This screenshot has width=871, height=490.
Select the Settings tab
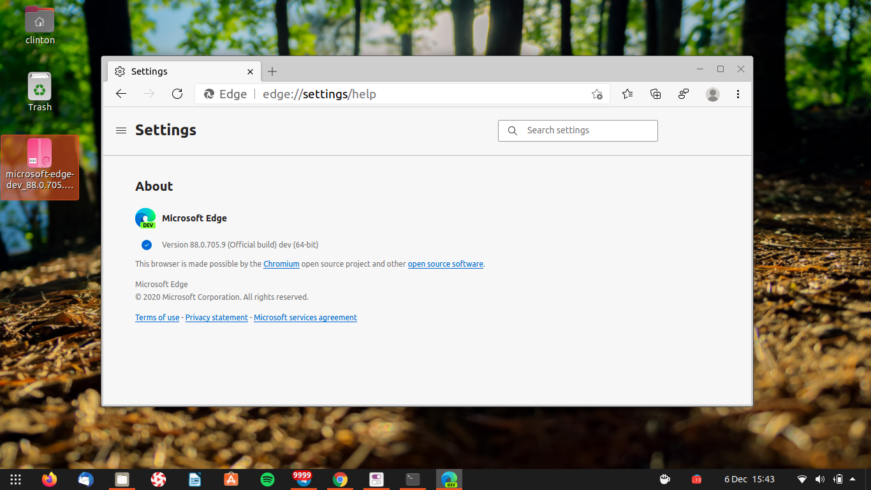pyautogui.click(x=185, y=71)
